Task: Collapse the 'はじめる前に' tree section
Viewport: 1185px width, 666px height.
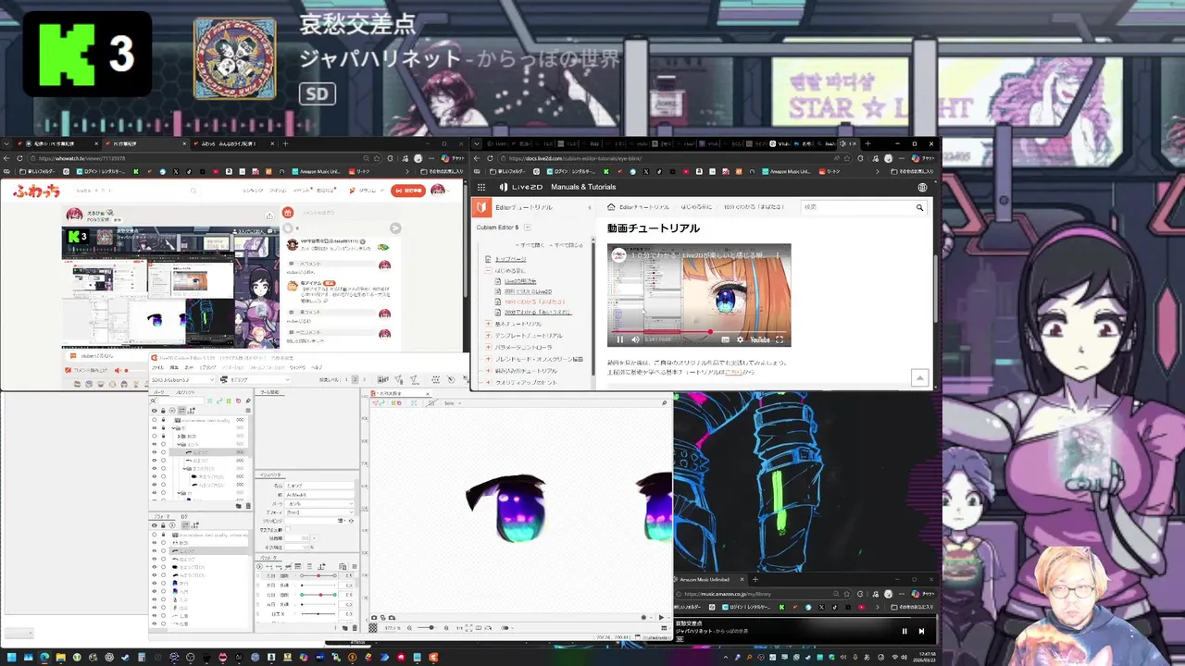Action: pos(488,271)
